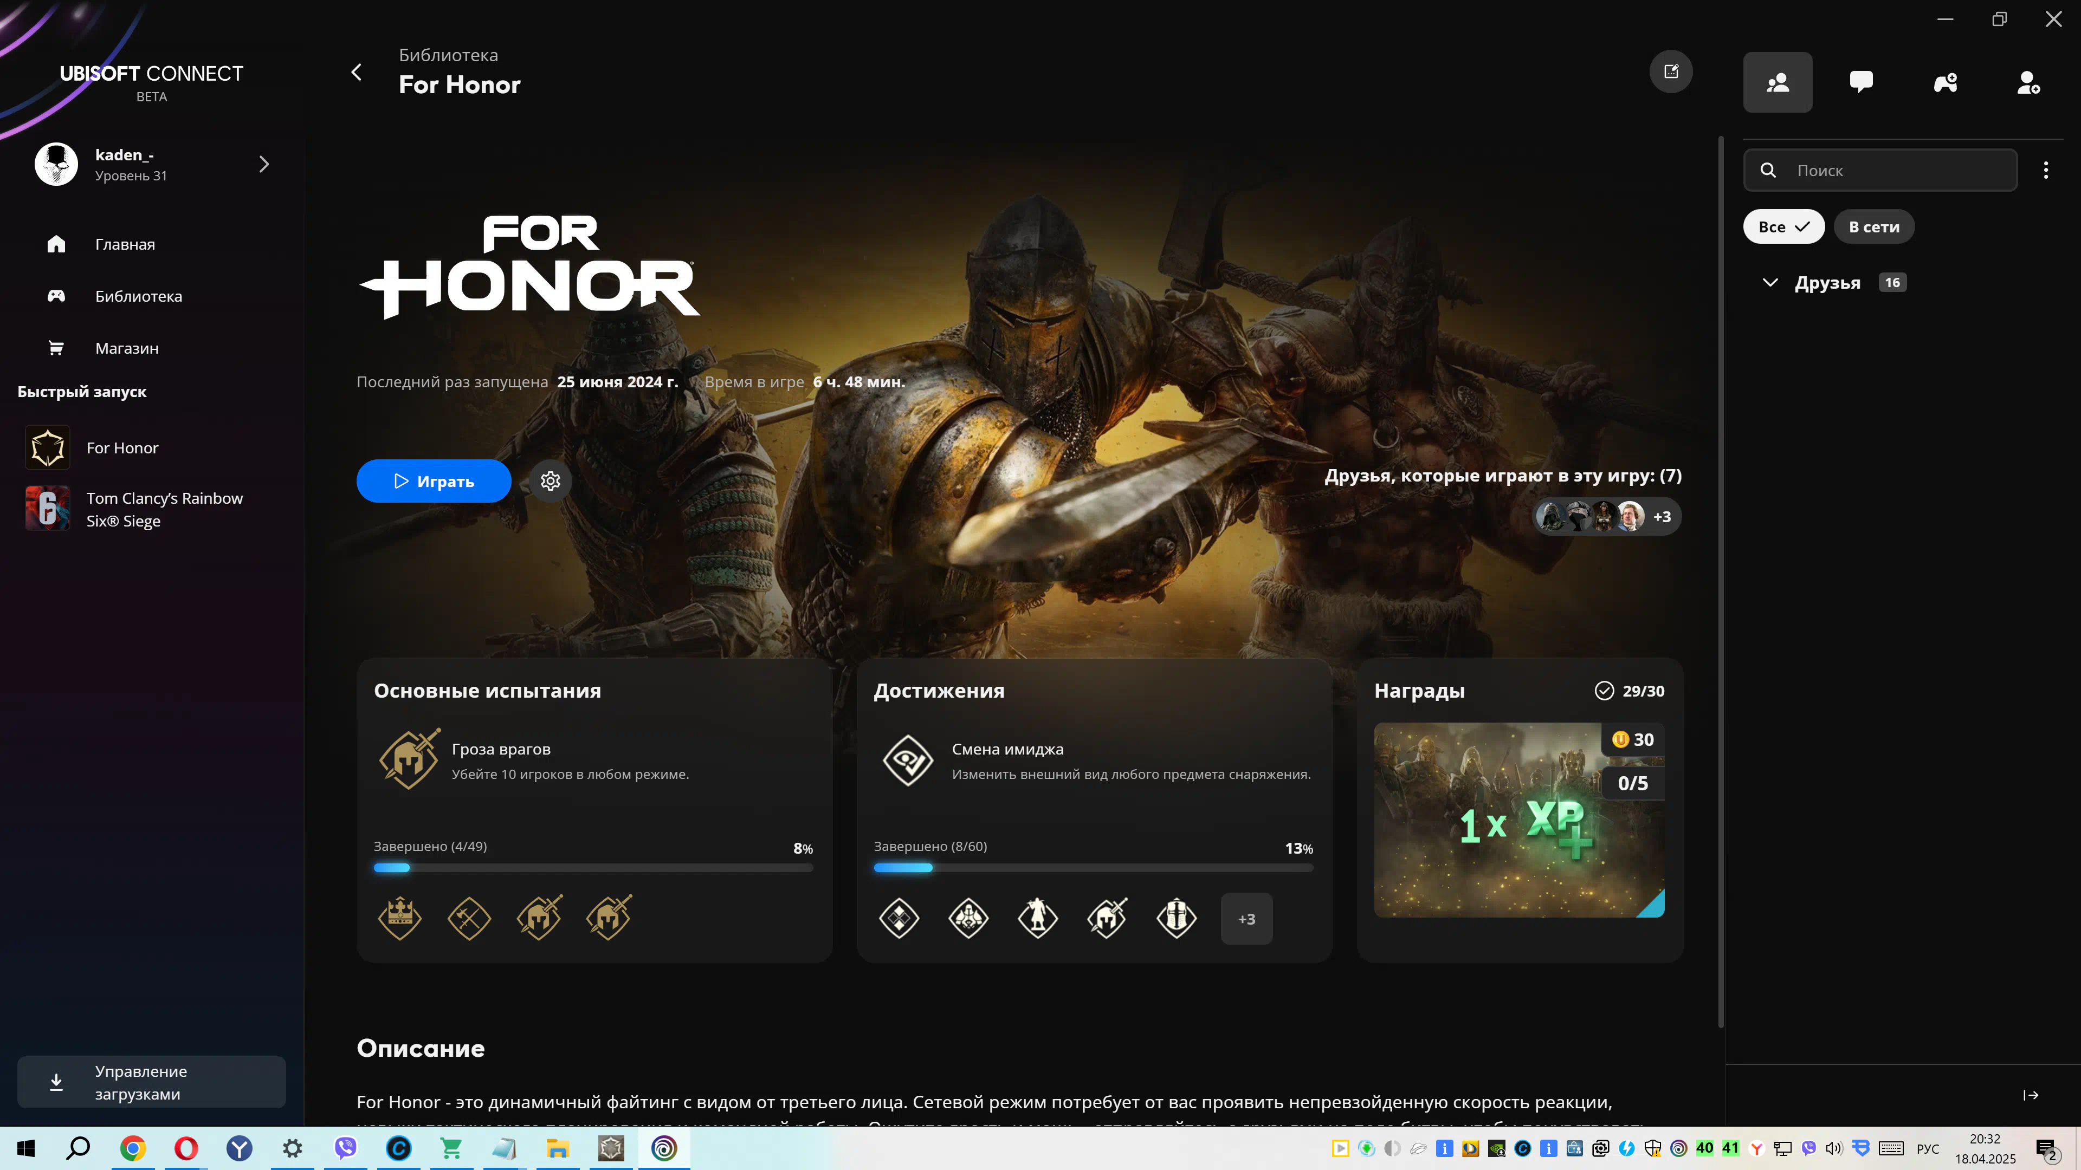
Task: Go back using the left arrow beside Библиотека
Action: pyautogui.click(x=356, y=72)
